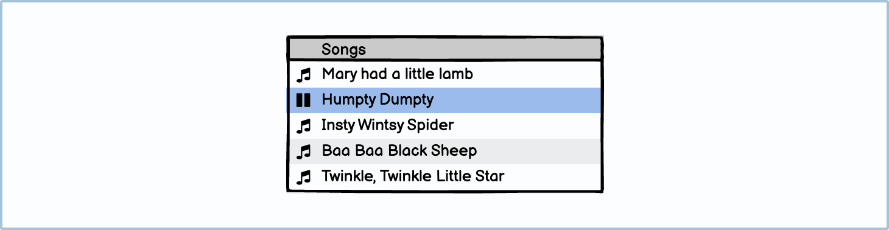The image size is (889, 230).
Task: Pause the playing song Humpty Dumpty
Action: (303, 100)
